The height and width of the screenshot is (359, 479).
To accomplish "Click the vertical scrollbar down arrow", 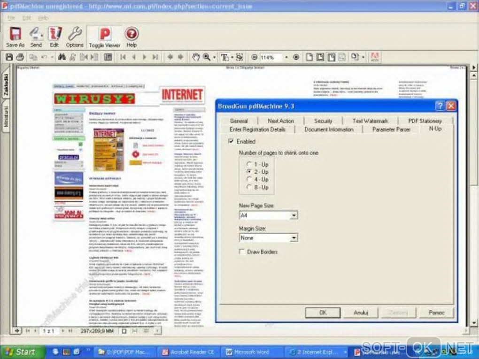I will 474,322.
